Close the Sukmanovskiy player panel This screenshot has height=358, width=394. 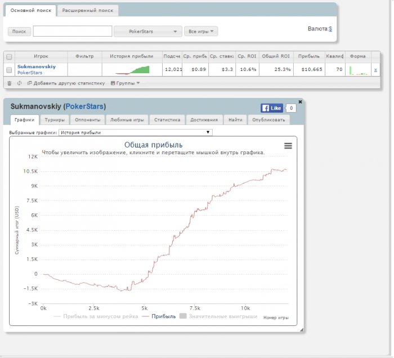300,102
